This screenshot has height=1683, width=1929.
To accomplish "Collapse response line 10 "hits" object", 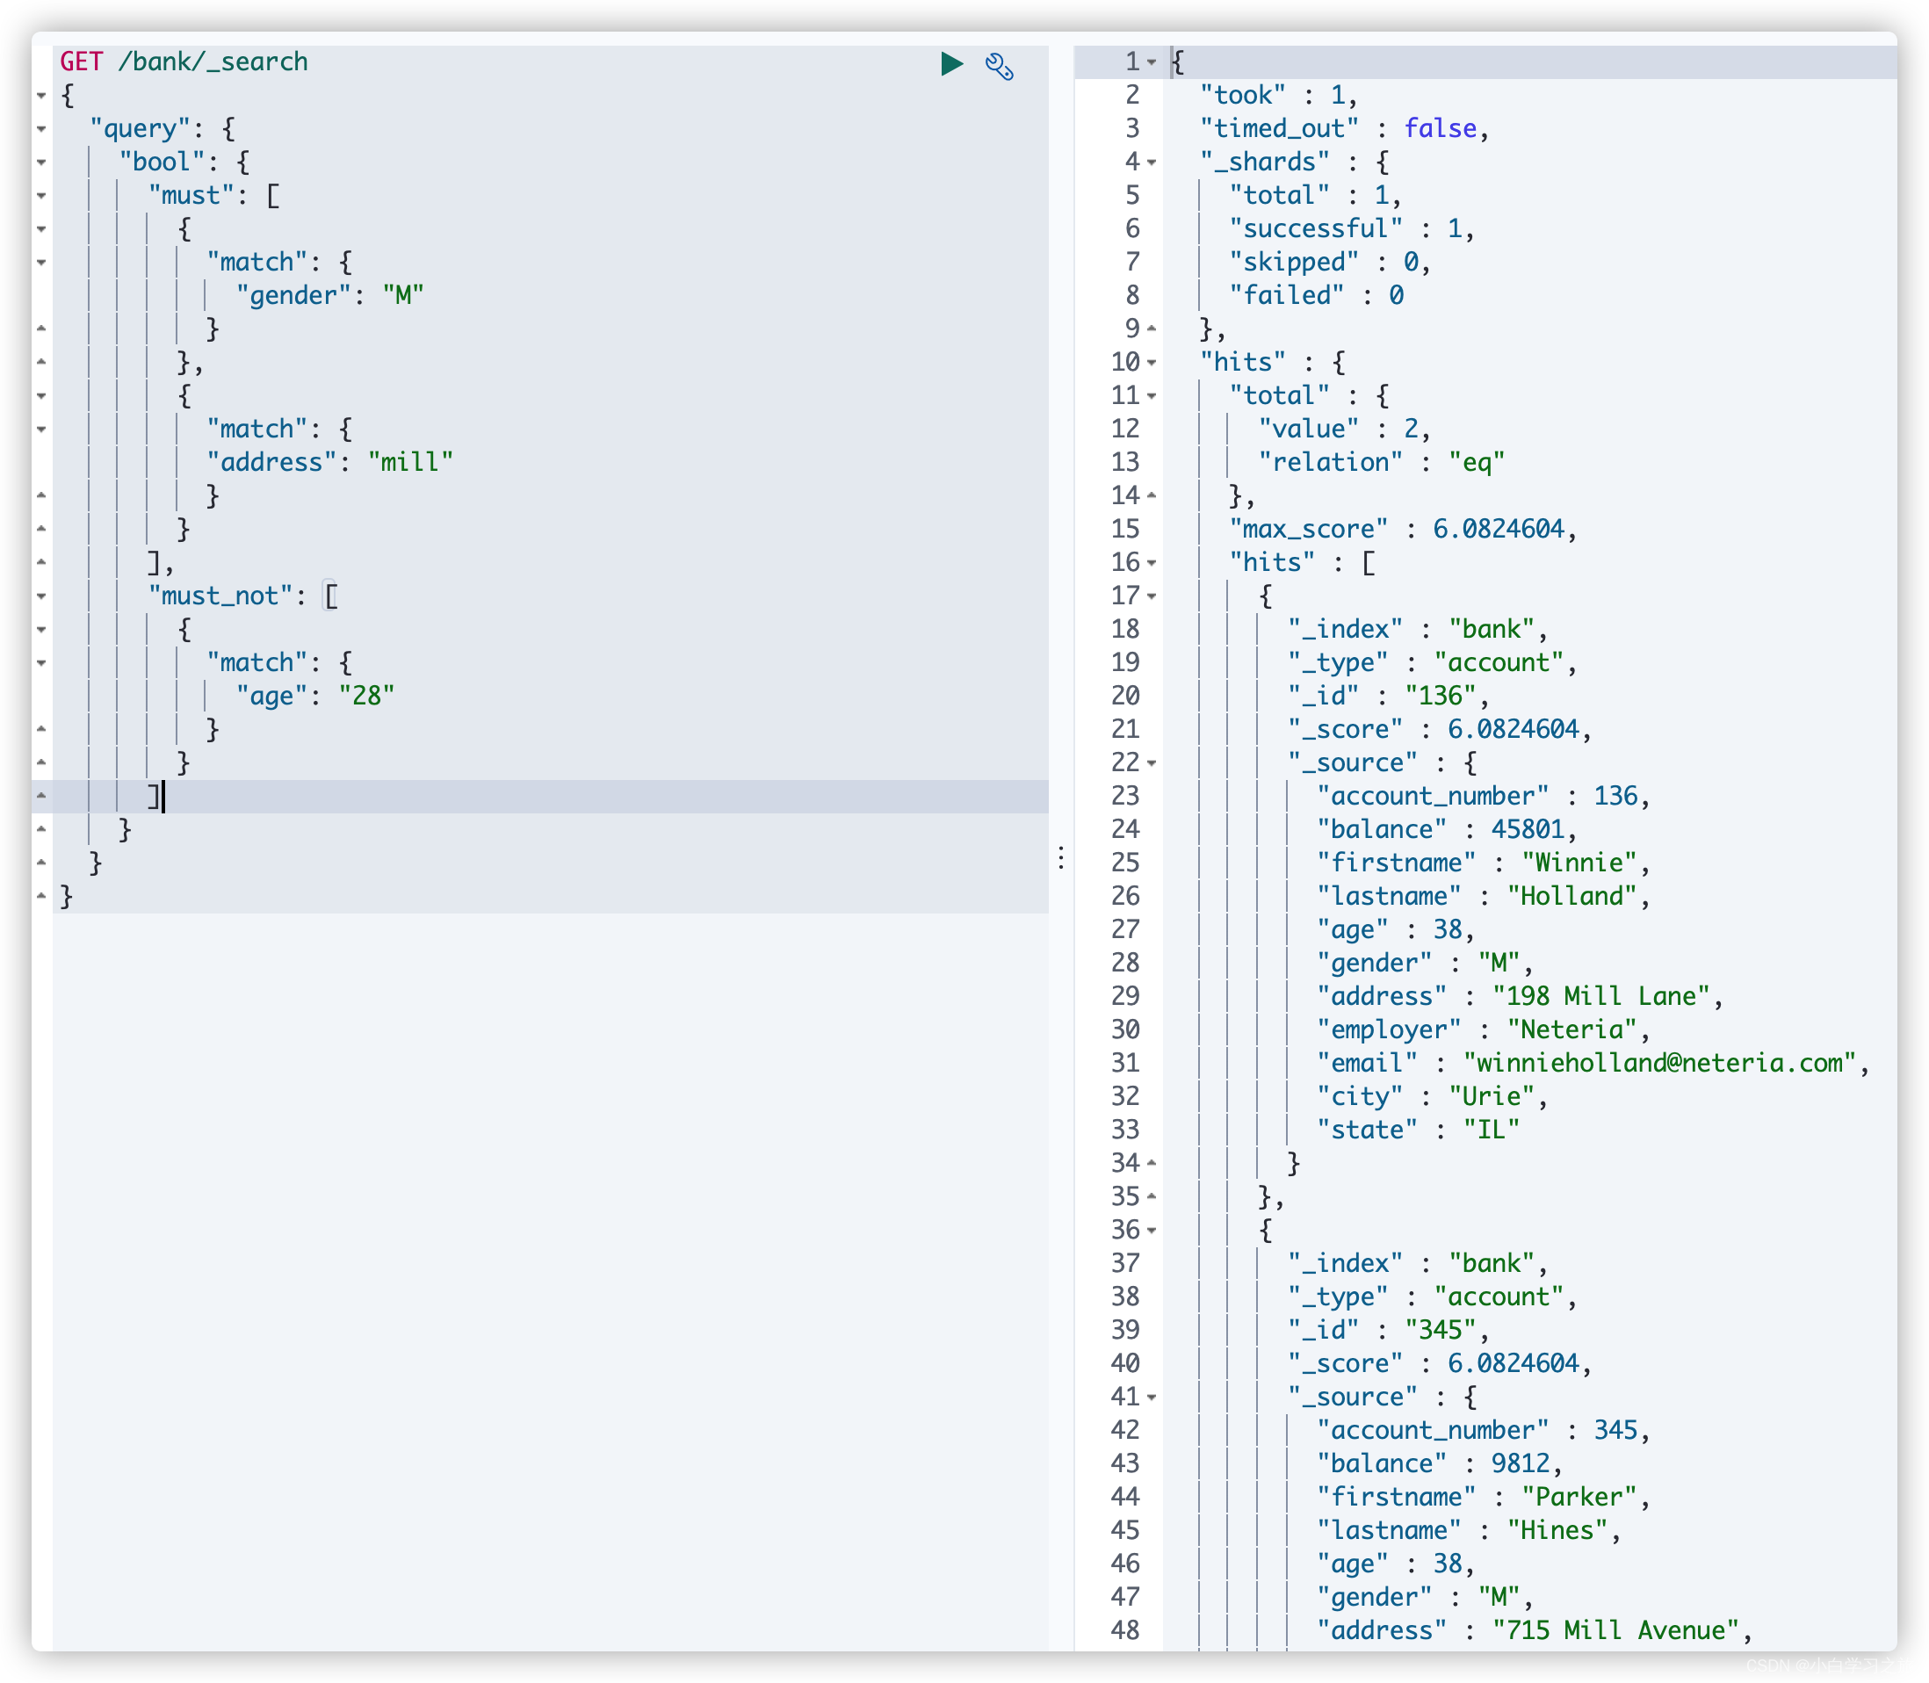I will pos(1152,363).
